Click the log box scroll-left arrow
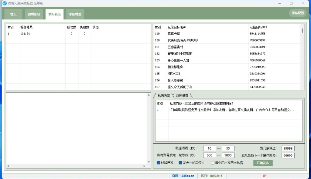311x179 pixels. 8,166
